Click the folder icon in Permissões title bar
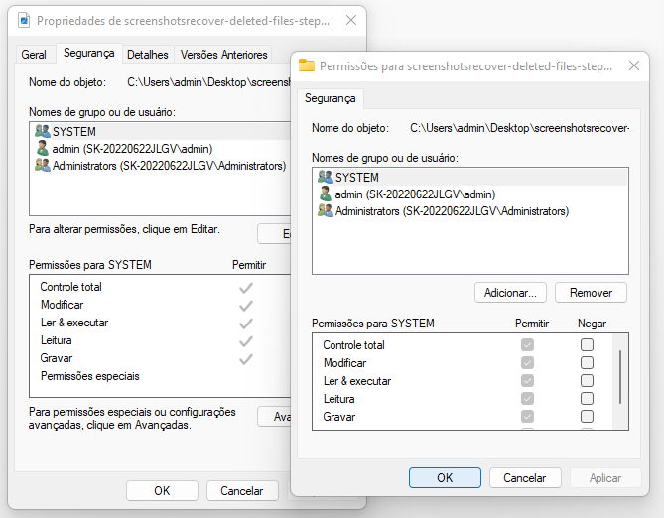The image size is (664, 518). (x=307, y=65)
